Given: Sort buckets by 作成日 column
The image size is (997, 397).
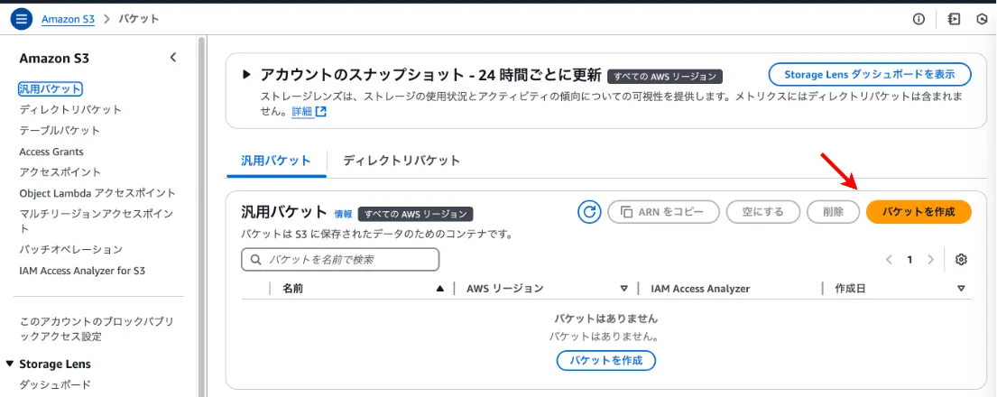Looking at the screenshot, I should click(x=961, y=289).
